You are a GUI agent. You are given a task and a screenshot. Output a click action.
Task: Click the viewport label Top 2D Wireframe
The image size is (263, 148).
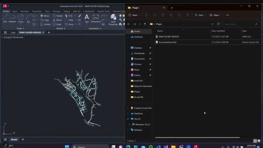[x=12, y=37]
